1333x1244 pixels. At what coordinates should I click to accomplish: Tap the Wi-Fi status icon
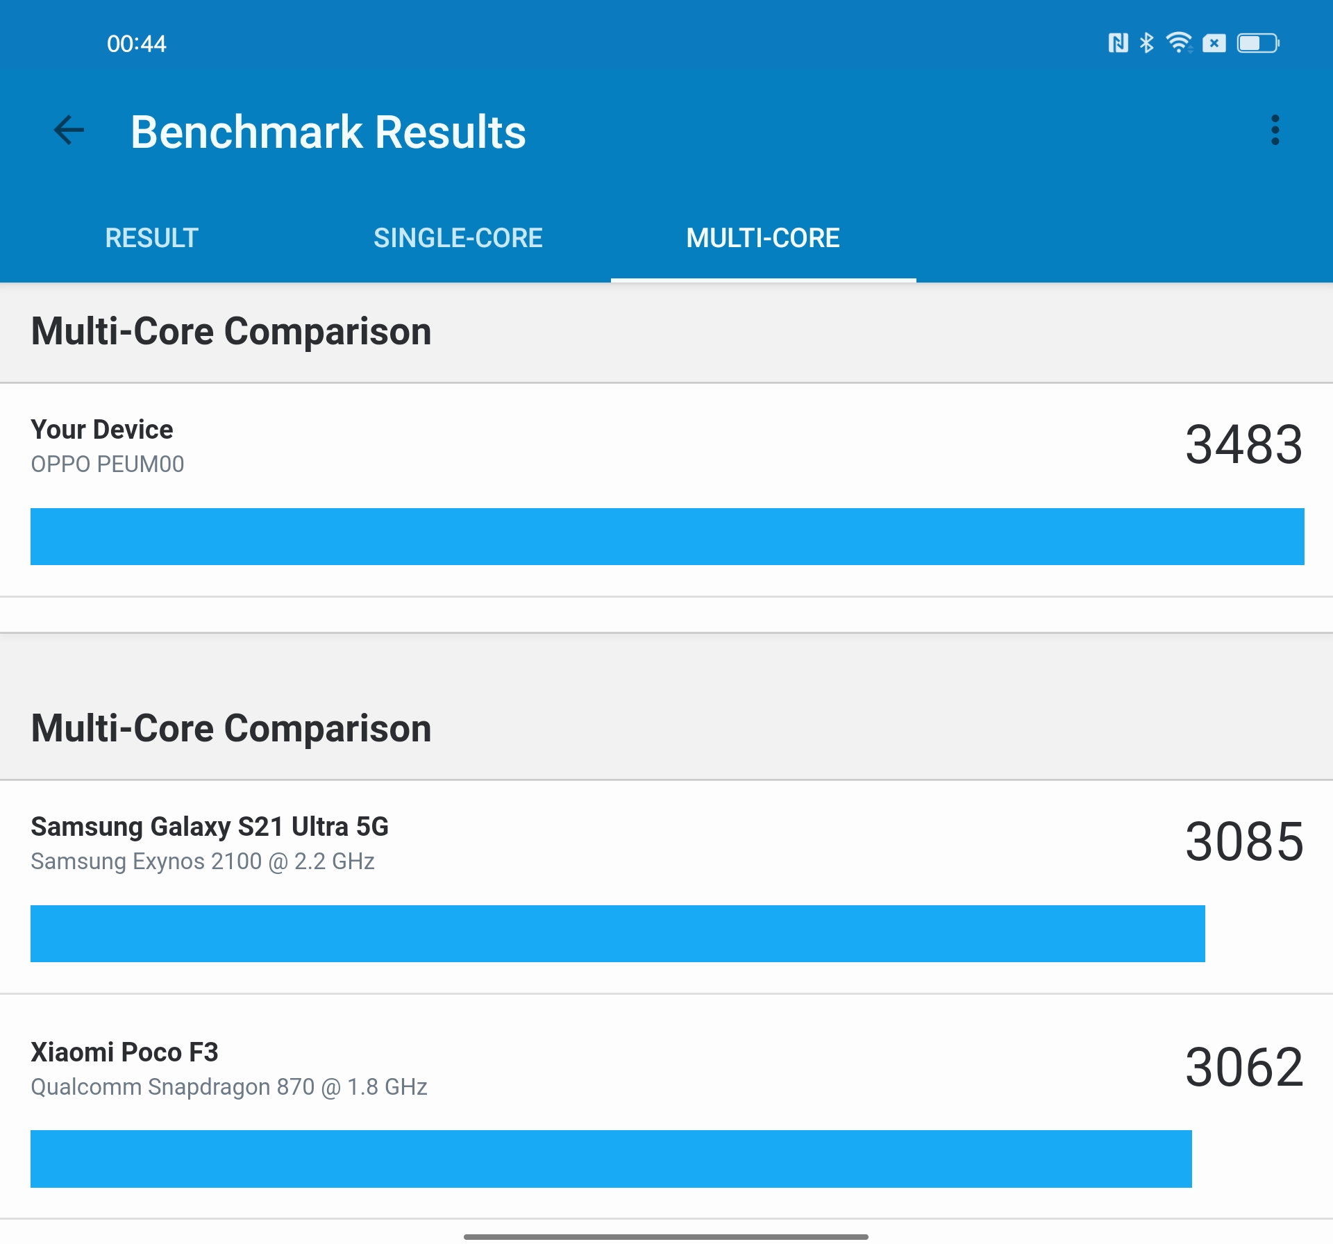1179,43
